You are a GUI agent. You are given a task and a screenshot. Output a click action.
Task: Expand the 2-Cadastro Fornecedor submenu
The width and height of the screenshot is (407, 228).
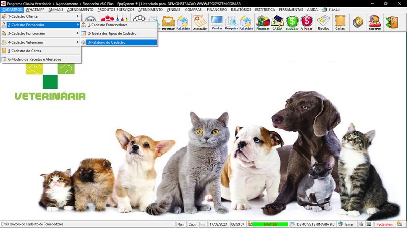pos(41,25)
